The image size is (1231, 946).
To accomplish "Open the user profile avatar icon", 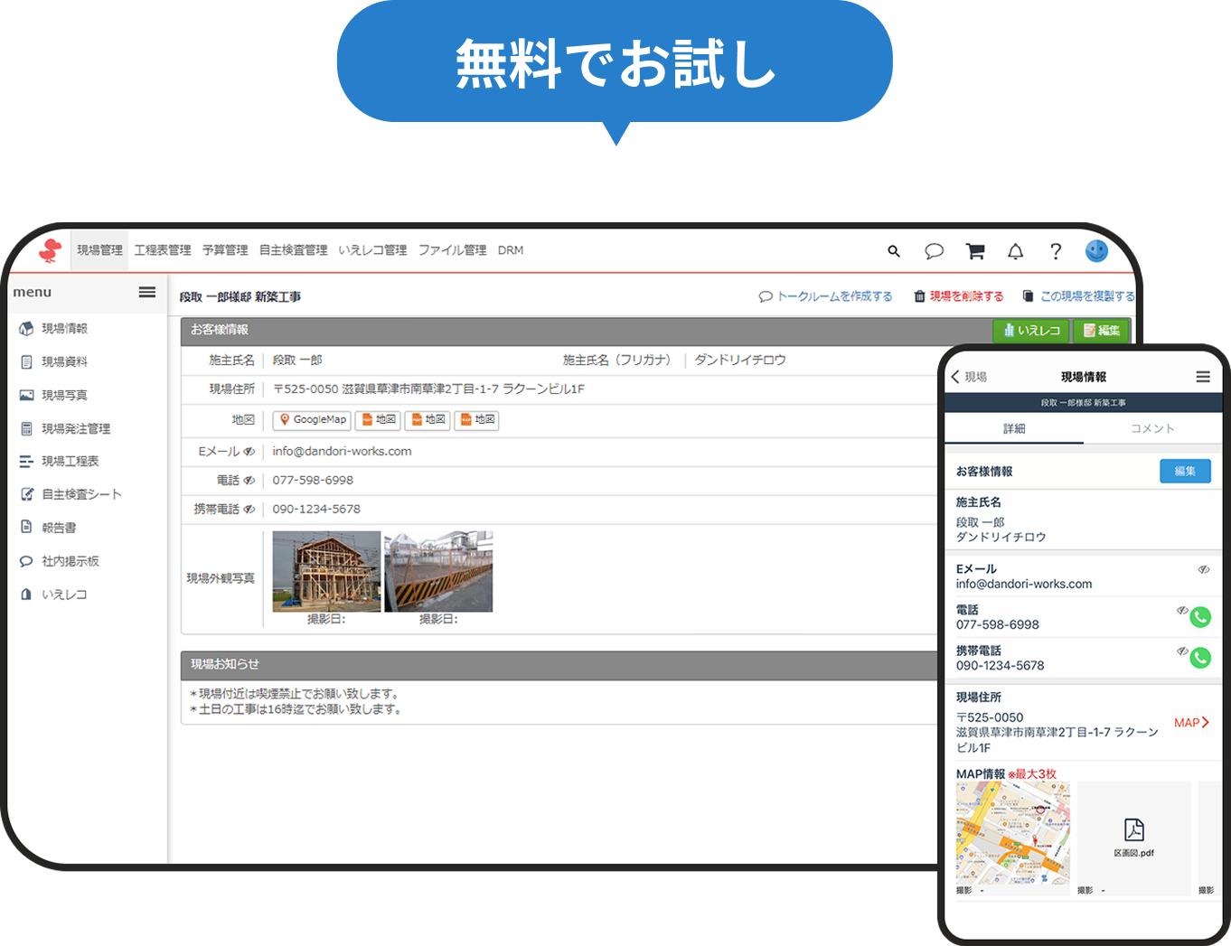I will coord(1096,251).
